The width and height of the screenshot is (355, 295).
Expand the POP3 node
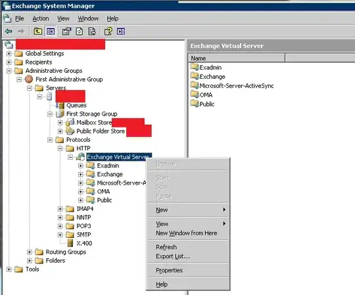click(x=60, y=226)
